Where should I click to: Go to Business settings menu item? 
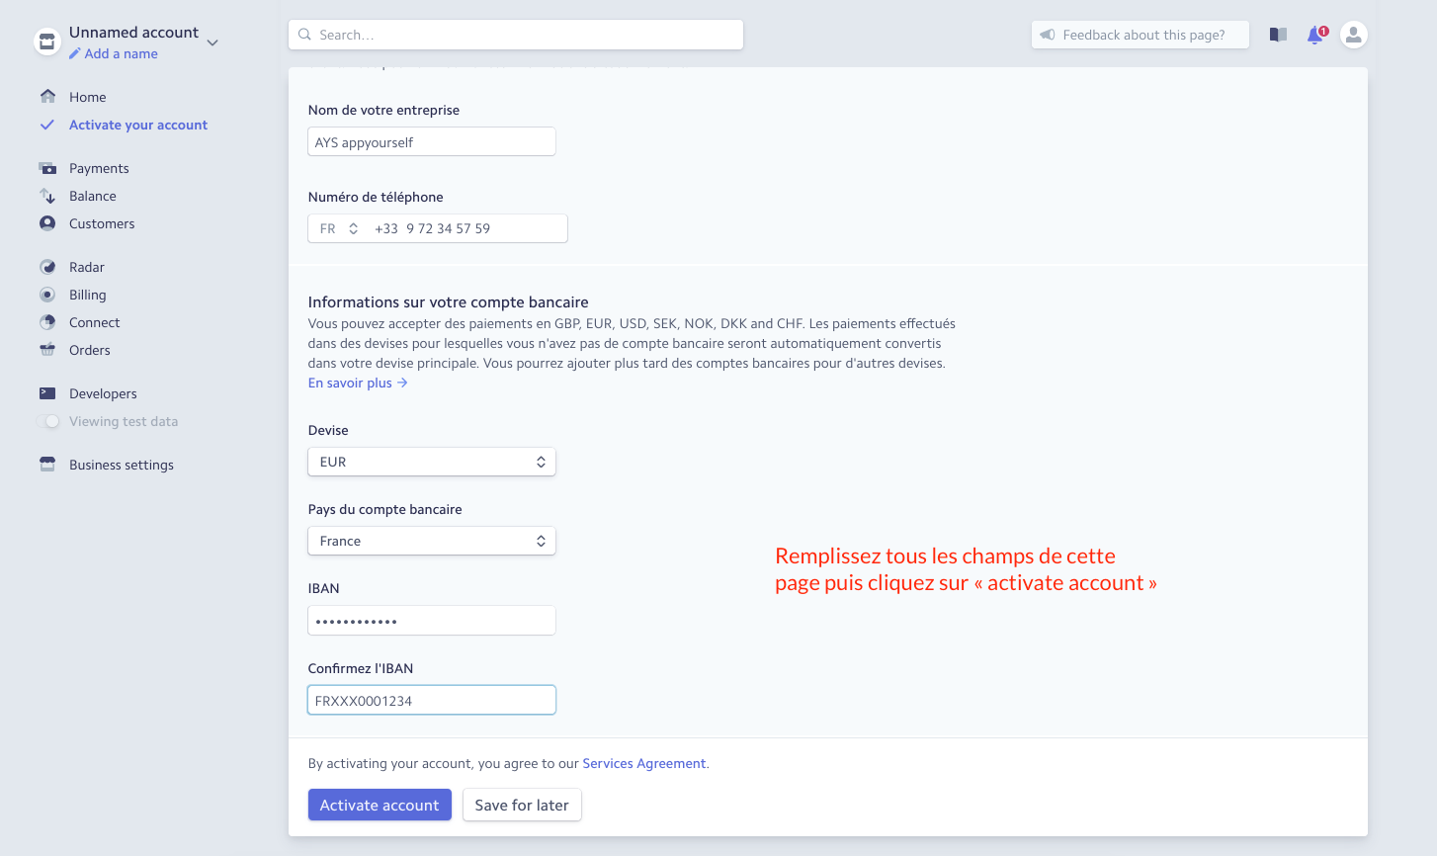point(122,465)
